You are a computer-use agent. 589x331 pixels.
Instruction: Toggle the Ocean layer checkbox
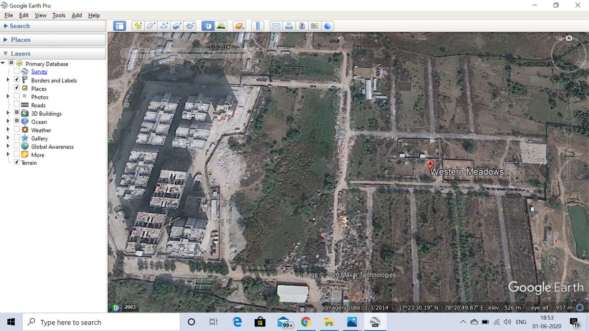[x=17, y=122]
